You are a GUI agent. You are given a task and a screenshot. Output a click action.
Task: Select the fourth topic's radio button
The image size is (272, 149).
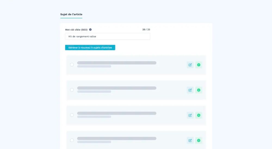click(72, 140)
